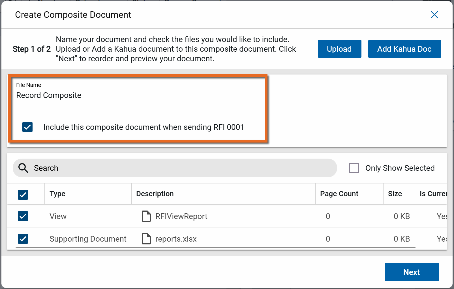Screen dimensions: 454x289
Task: Deselect the View row checkbox
Action: 23,216
